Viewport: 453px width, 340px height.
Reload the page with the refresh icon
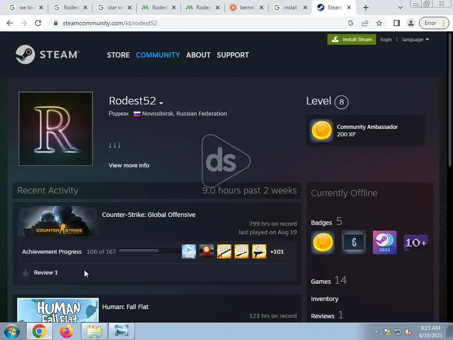38,23
